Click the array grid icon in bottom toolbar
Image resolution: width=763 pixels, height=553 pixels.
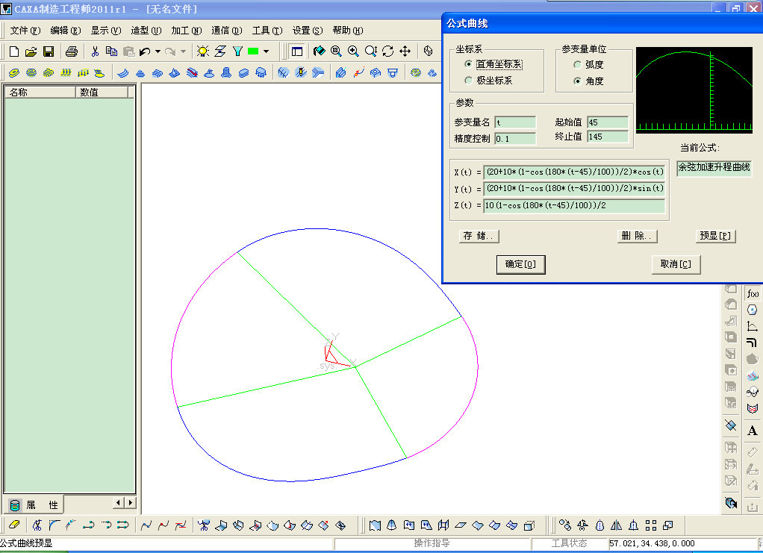(x=650, y=525)
